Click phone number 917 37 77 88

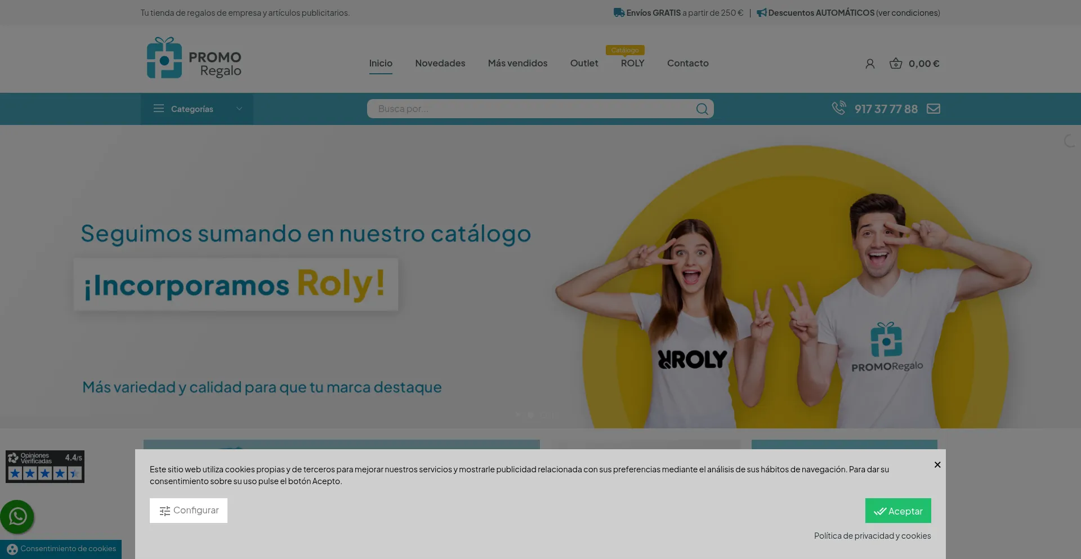click(886, 109)
